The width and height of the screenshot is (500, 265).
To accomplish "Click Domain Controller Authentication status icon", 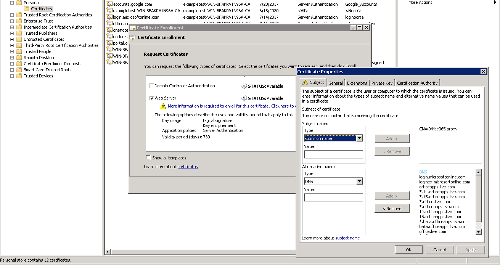I will [244, 86].
